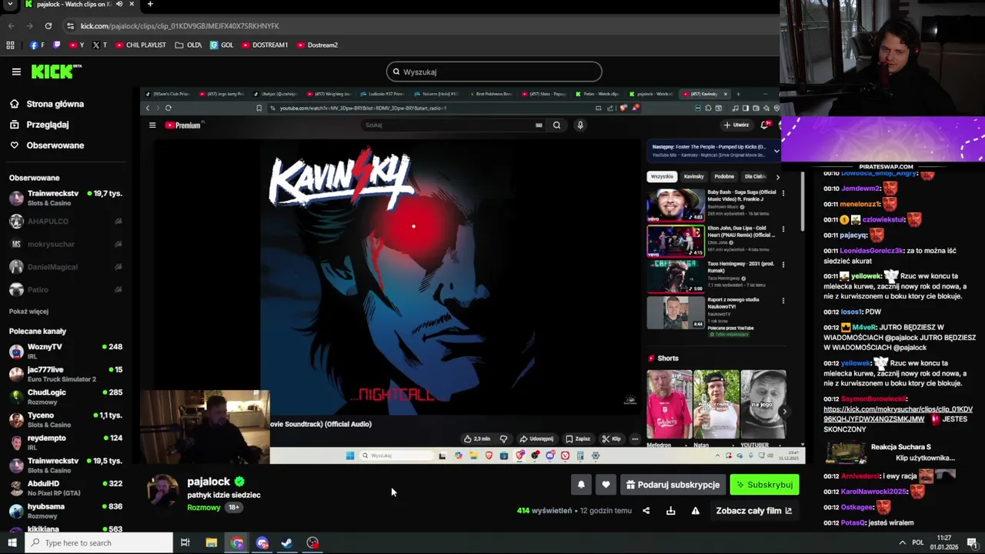Open offline channel mokrysuchar in sidebar
Screen dimensions: 985x554
65,244
